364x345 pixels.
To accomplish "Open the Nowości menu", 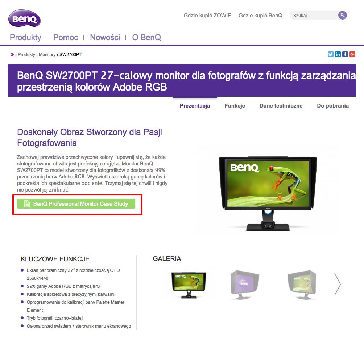I will point(105,37).
